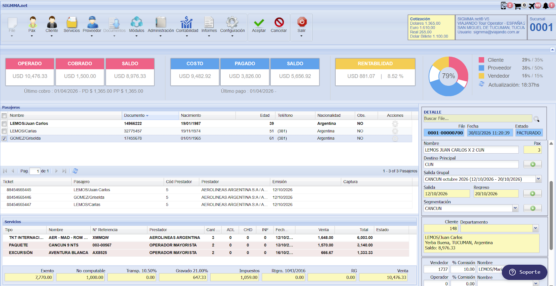The image size is (556, 286).
Task: Click the green add button next to Destino Principal
Action: pos(532,164)
